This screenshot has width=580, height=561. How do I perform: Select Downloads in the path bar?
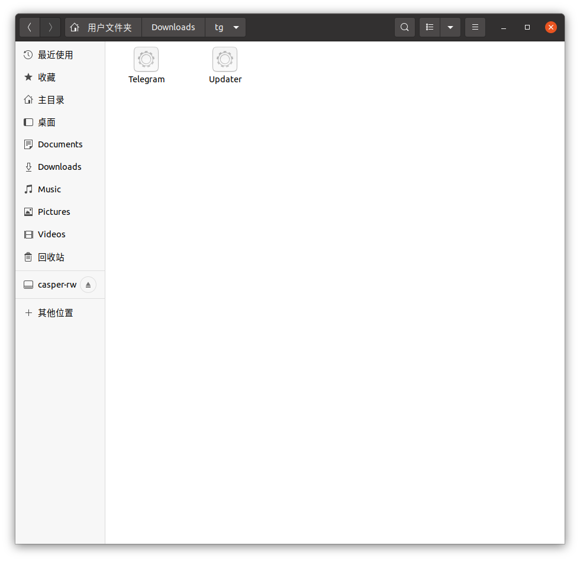(x=173, y=27)
